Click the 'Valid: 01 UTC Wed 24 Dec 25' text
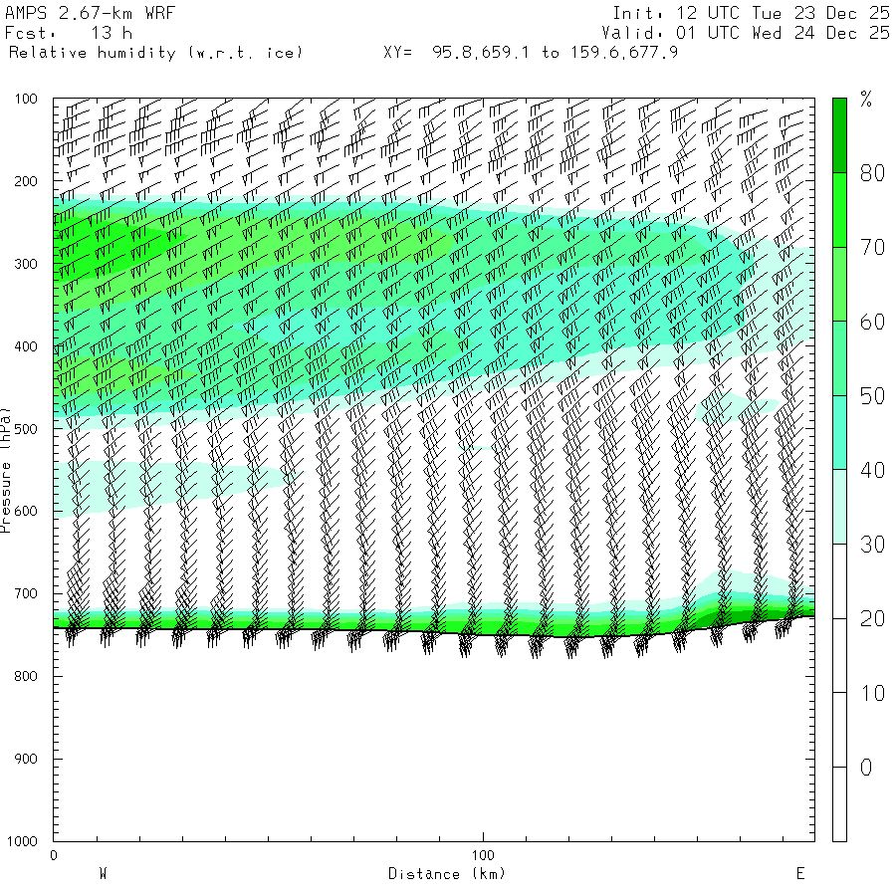Image resolution: width=896 pixels, height=896 pixels. coord(745,33)
